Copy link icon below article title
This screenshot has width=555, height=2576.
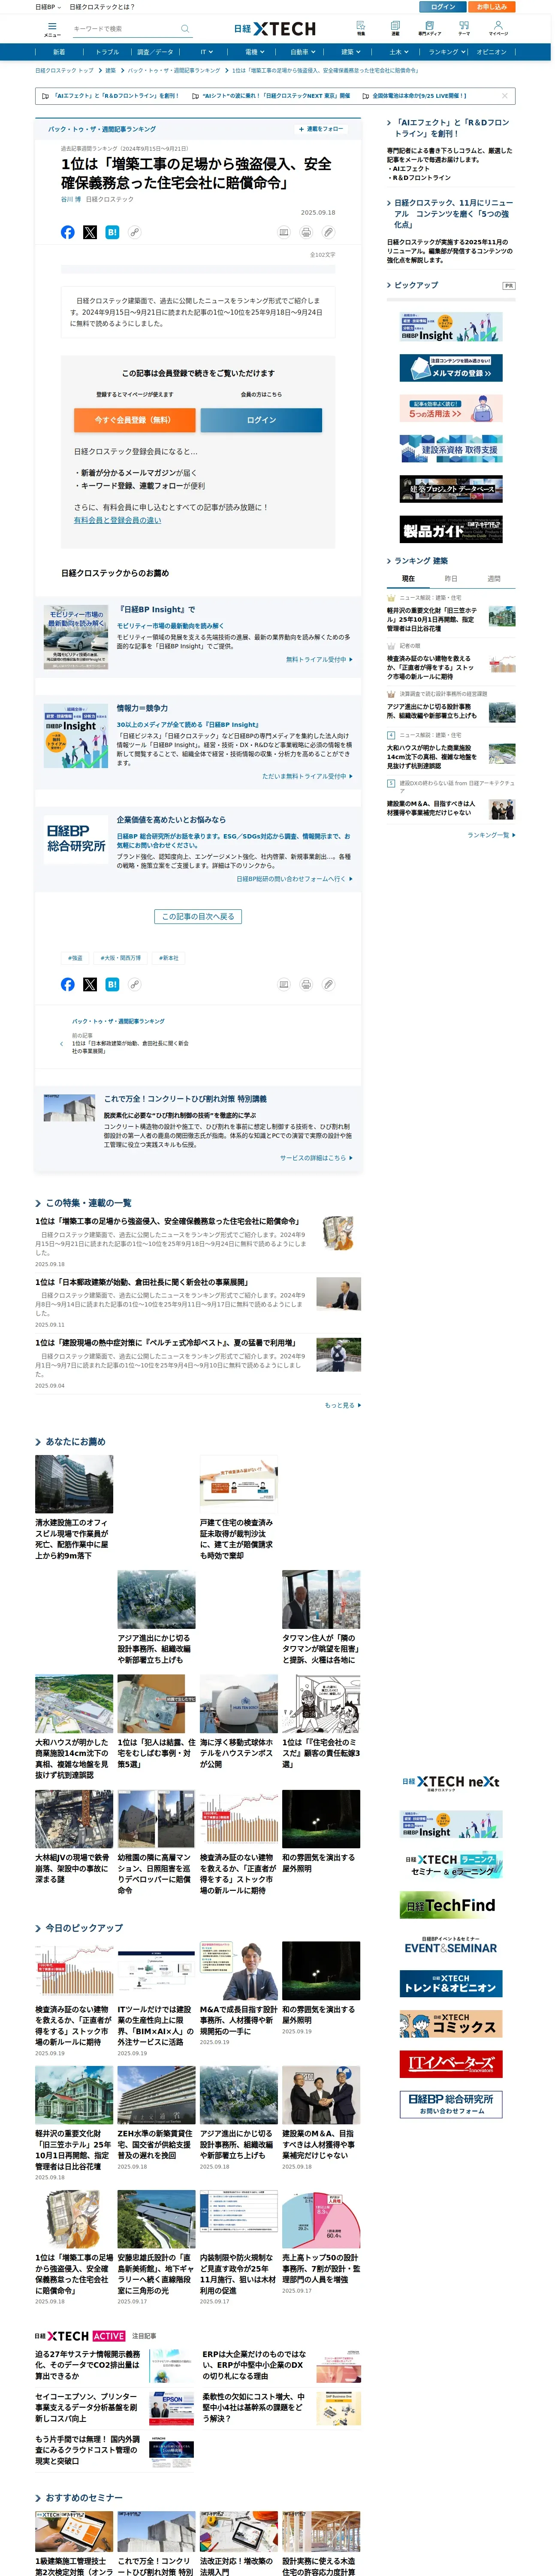[x=134, y=232]
